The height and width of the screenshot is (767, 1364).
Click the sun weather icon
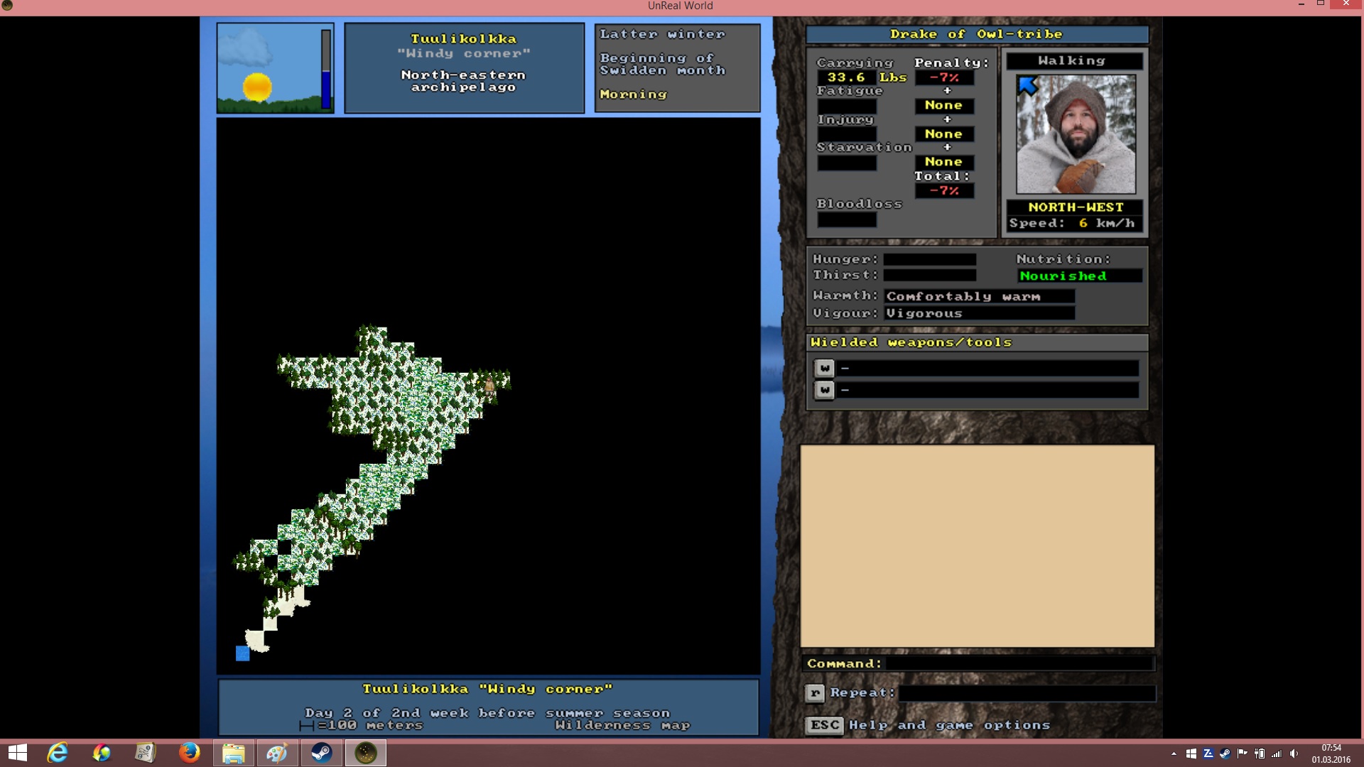pos(257,87)
